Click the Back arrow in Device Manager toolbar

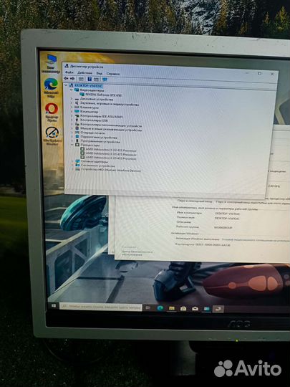(66, 79)
